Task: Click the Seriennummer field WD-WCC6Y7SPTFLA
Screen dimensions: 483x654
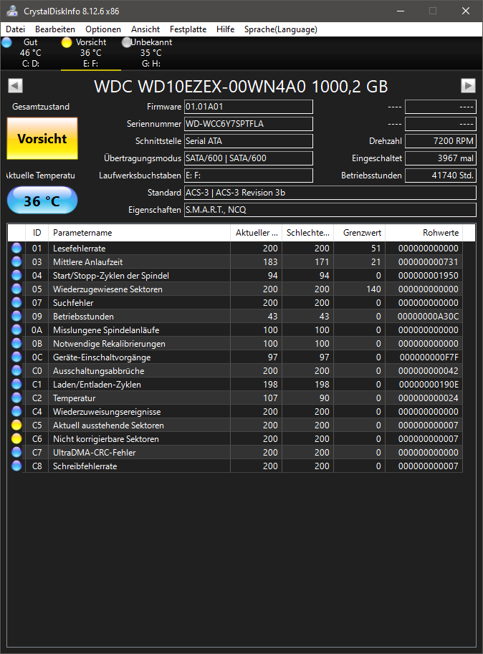Action: click(x=249, y=124)
